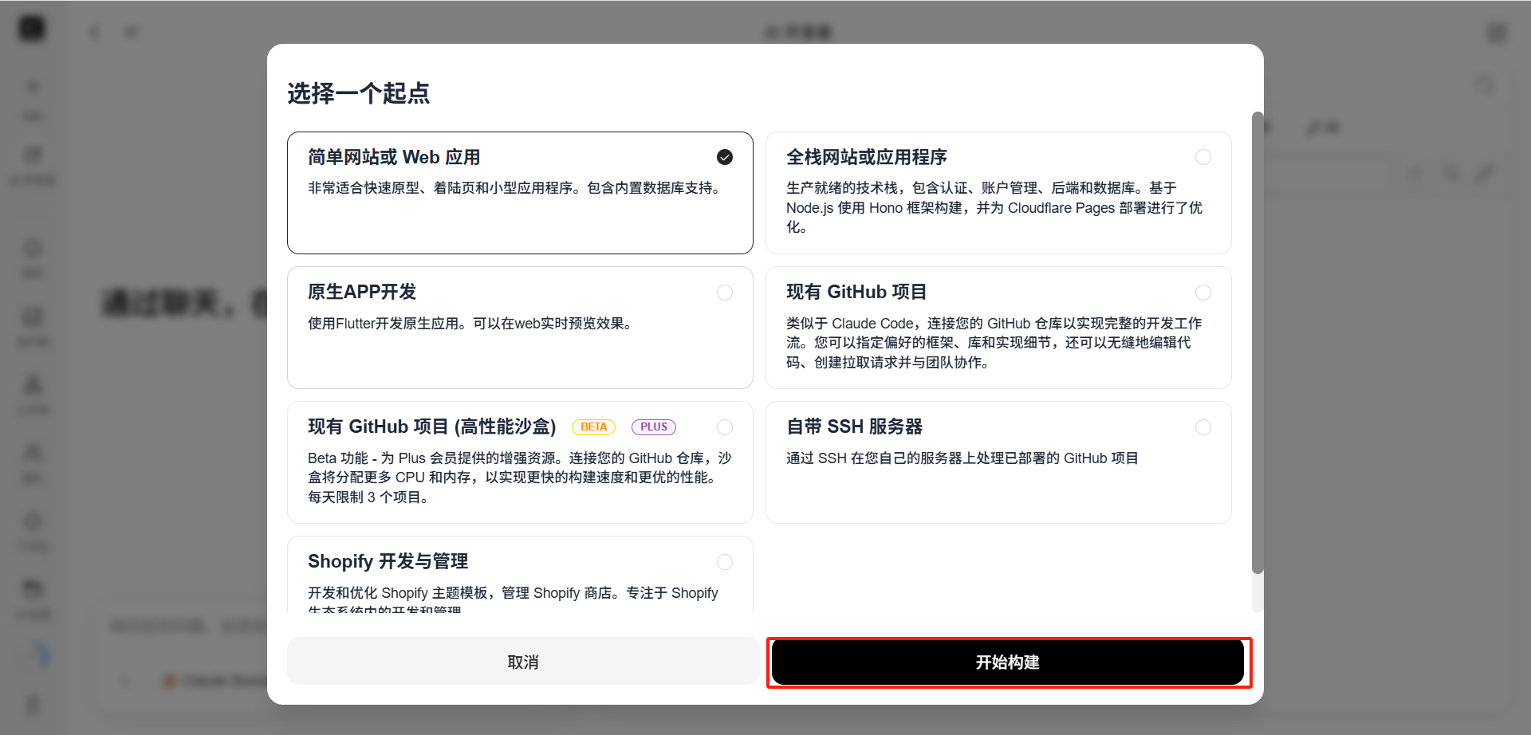This screenshot has width=1531, height=735.
Task: Choose the 现有 GitHub 项目 radio option
Action: click(1202, 293)
